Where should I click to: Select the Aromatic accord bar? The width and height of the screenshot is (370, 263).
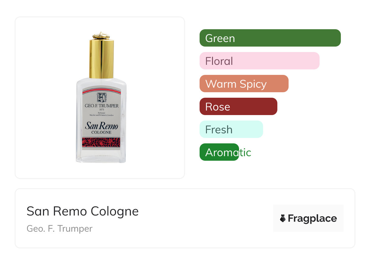219,152
